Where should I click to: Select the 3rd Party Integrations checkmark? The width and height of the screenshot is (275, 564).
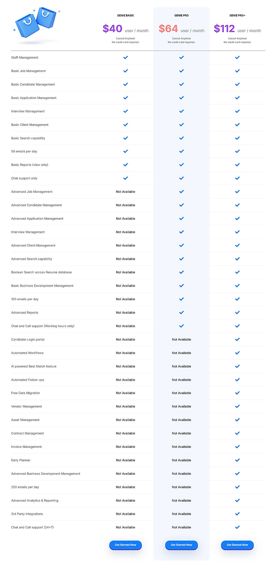pyautogui.click(x=237, y=514)
